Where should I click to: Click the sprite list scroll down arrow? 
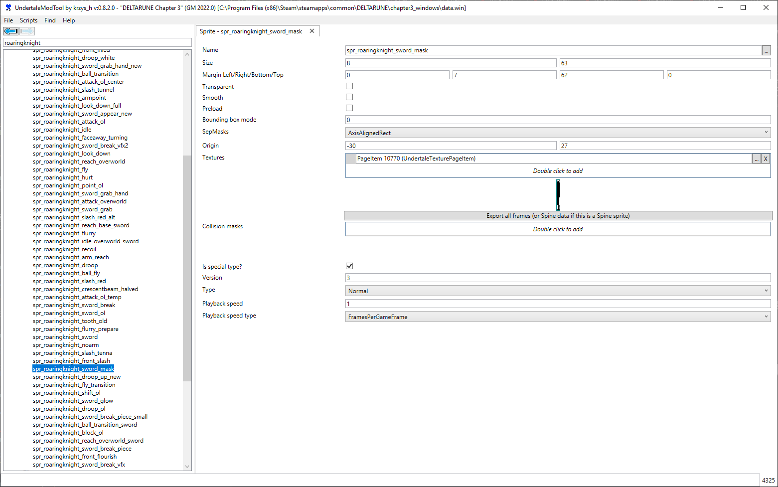187,467
